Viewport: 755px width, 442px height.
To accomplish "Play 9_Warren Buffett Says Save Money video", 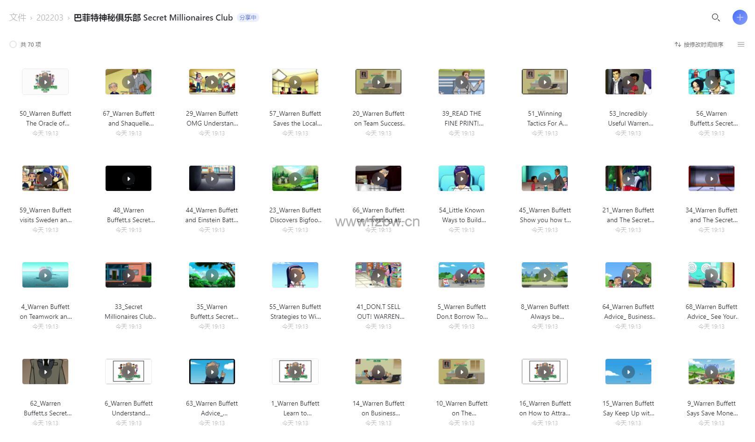I will click(x=712, y=372).
